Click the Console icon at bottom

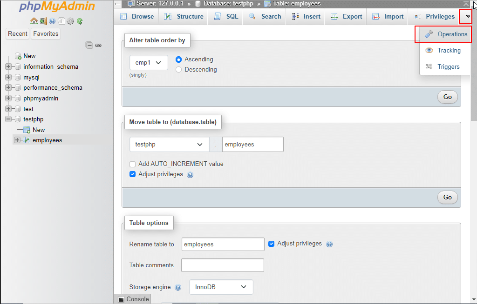tap(121, 299)
